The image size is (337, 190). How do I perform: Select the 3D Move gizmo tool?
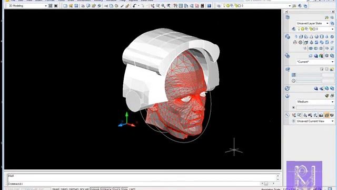[x=295, y=42]
